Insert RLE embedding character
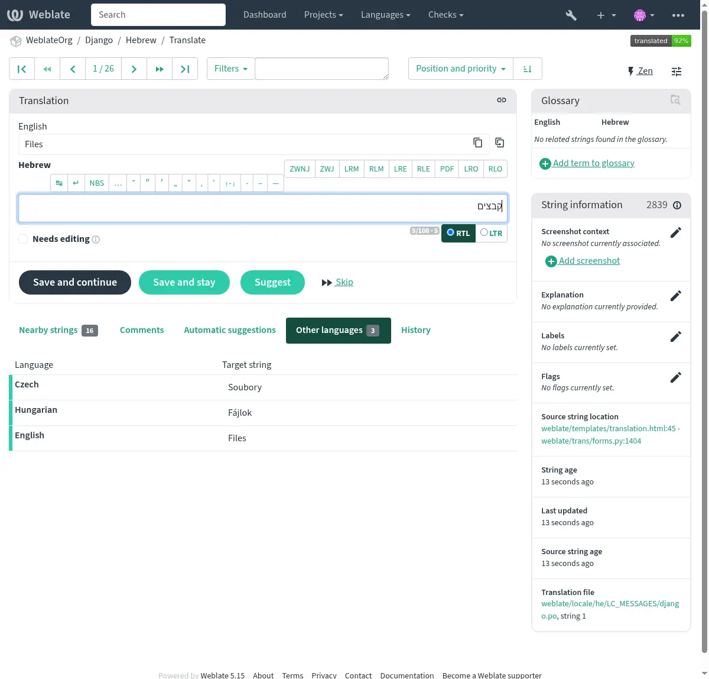The image size is (709, 679). pos(424,169)
